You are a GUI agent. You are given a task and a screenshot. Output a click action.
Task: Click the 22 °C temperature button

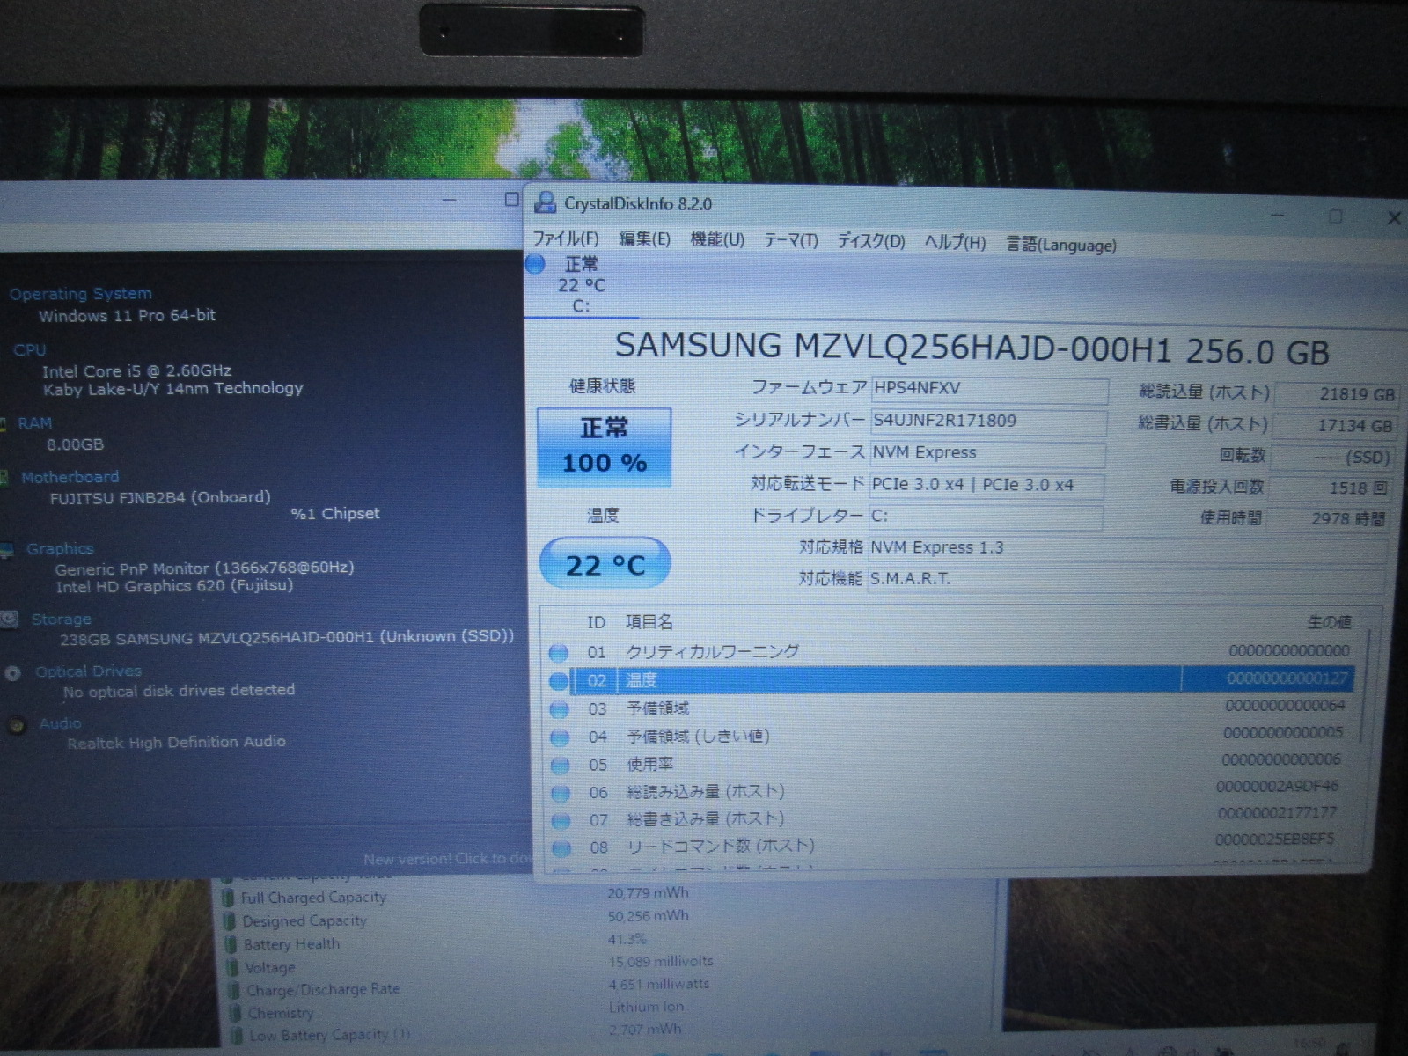point(605,564)
